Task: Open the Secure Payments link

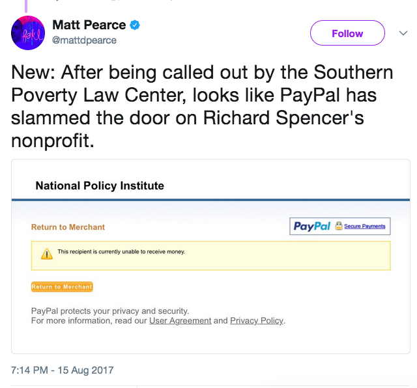Action: (x=365, y=227)
